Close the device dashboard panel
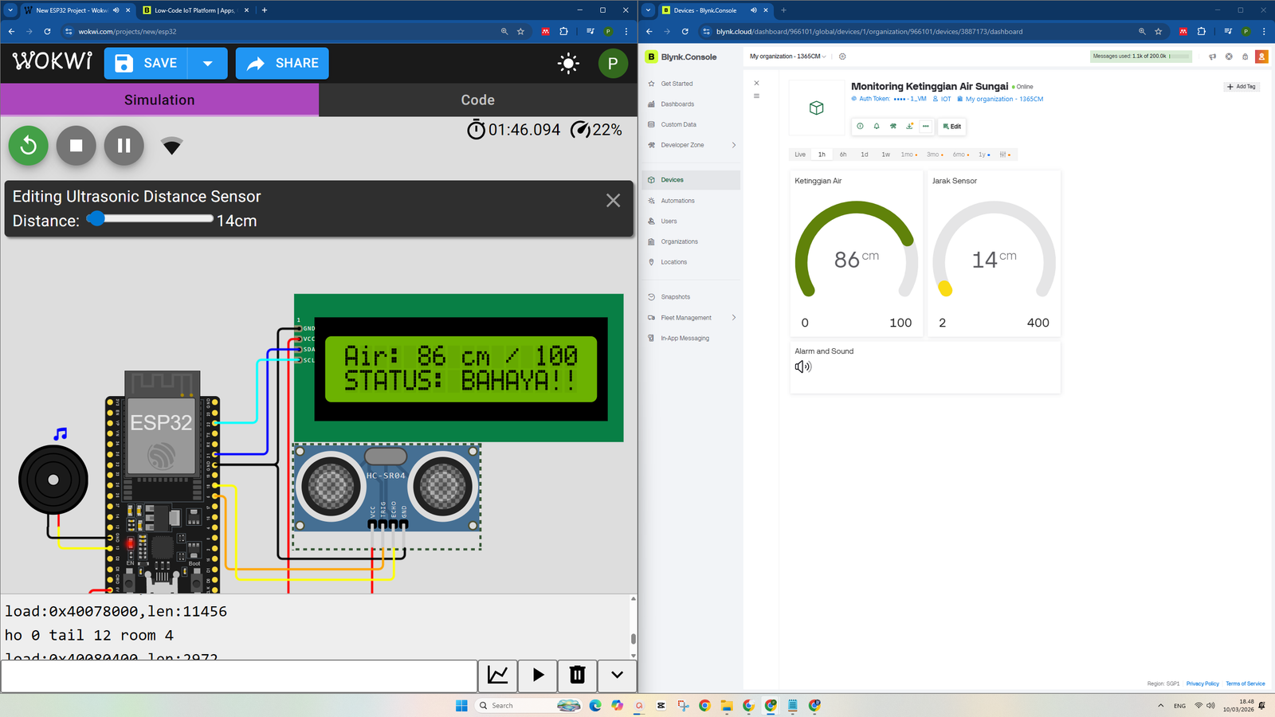The image size is (1275, 717). [x=756, y=83]
